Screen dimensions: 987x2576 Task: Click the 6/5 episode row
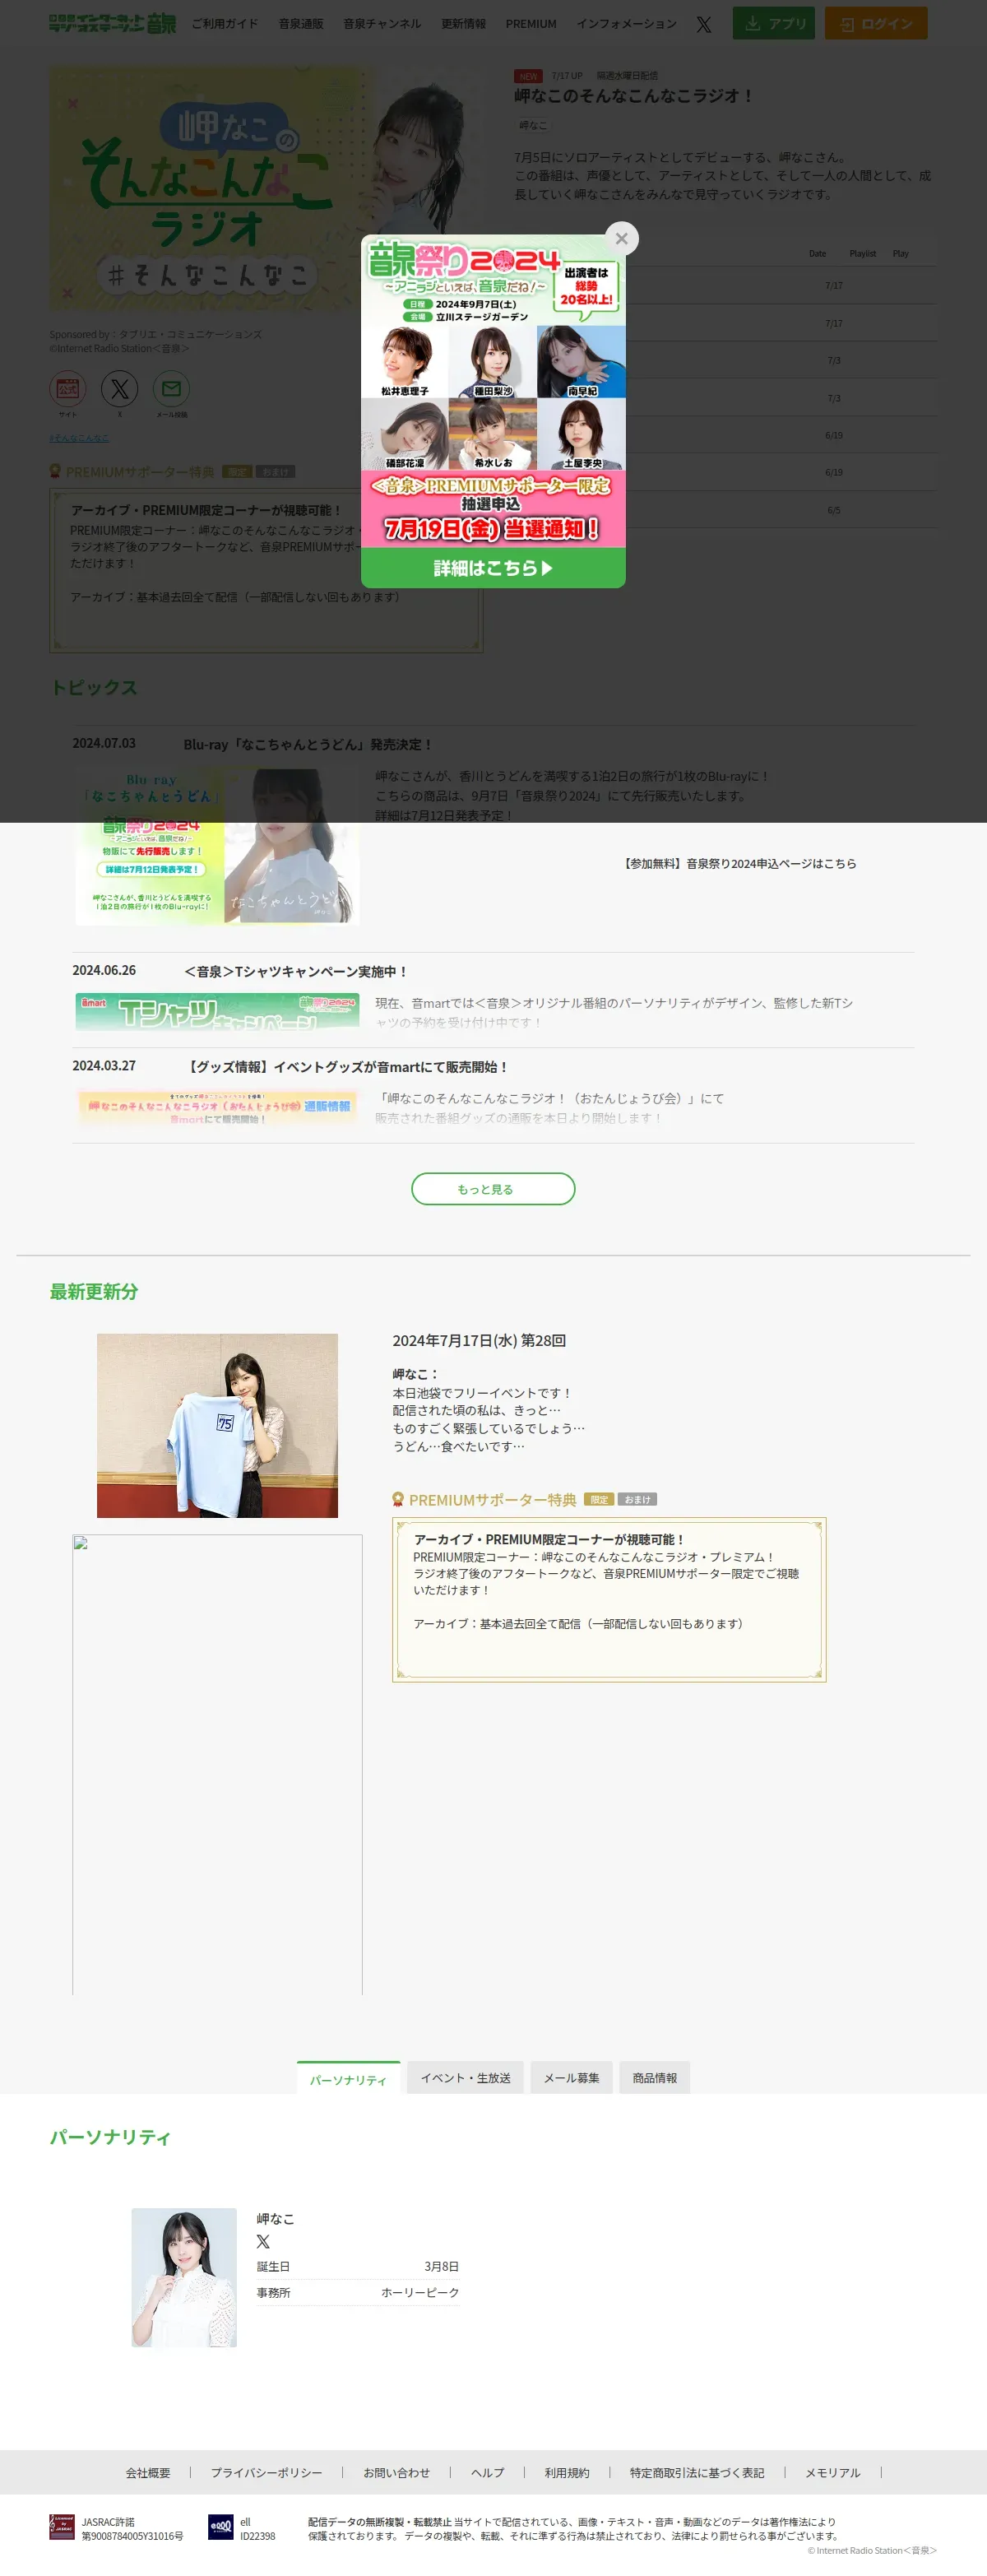point(725,510)
